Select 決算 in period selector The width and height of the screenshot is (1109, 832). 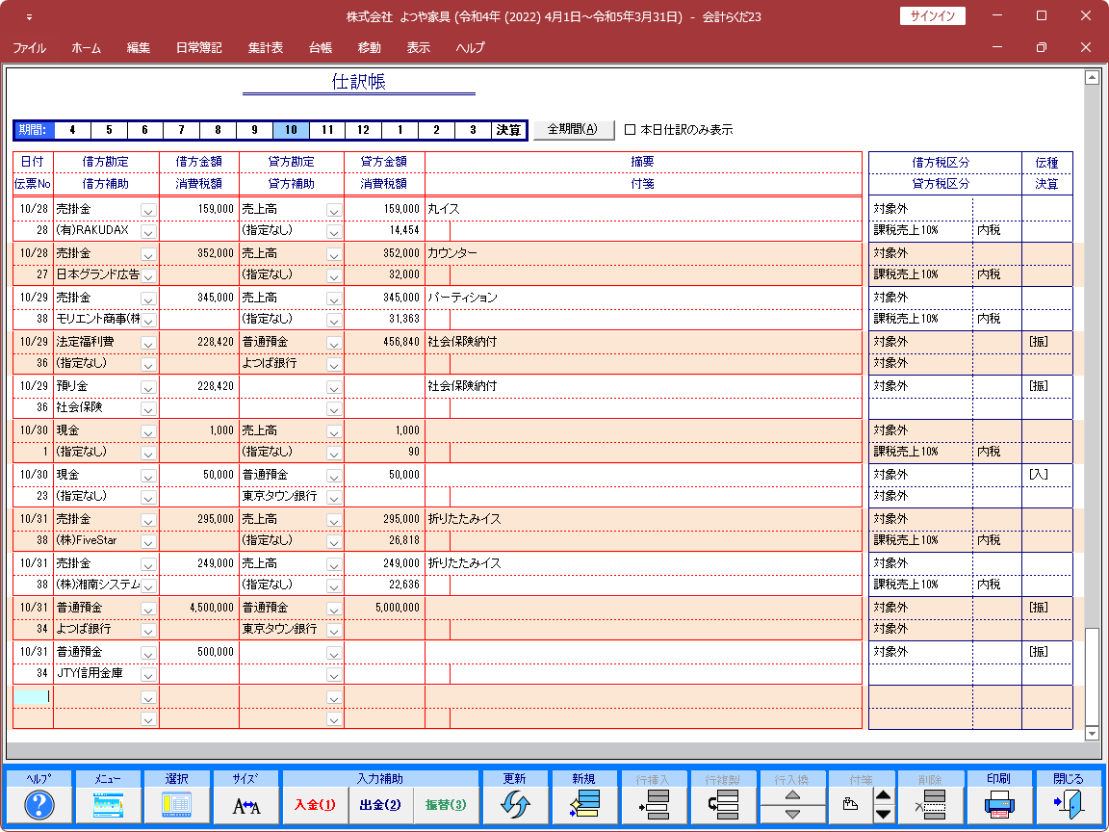pos(508,130)
